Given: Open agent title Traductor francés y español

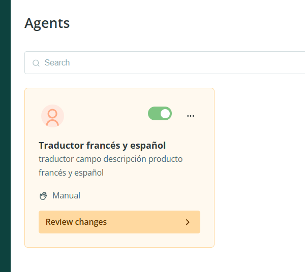Looking at the screenshot, I should point(102,145).
